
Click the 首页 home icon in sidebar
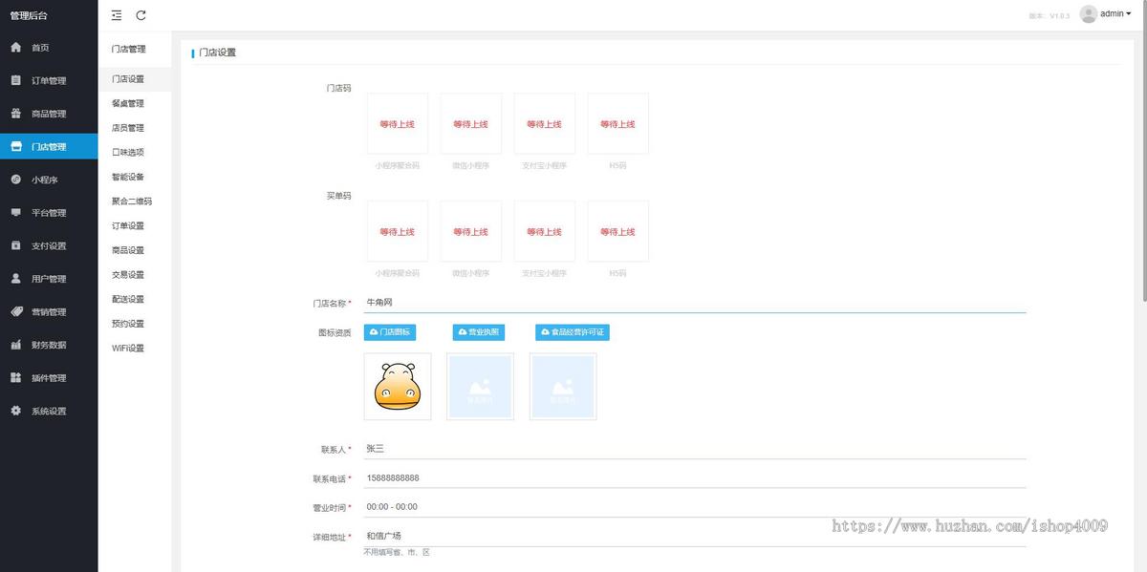point(15,47)
